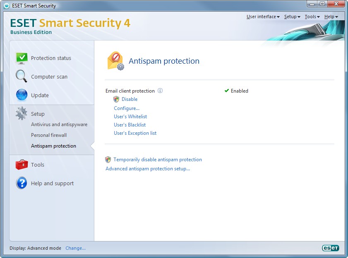The width and height of the screenshot is (348, 258).
Task: Minimize the ESET Smart Security window
Action: coord(312,4)
